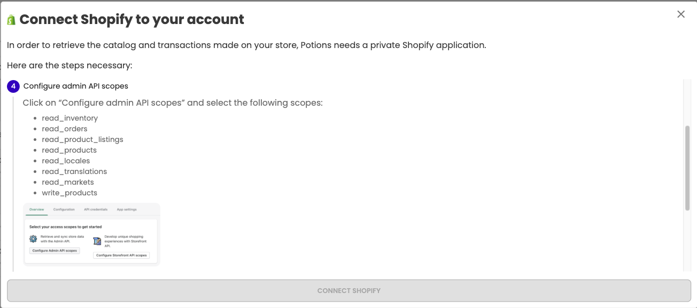The image size is (697, 308).
Task: Click the purple step 4 badge
Action: (13, 86)
